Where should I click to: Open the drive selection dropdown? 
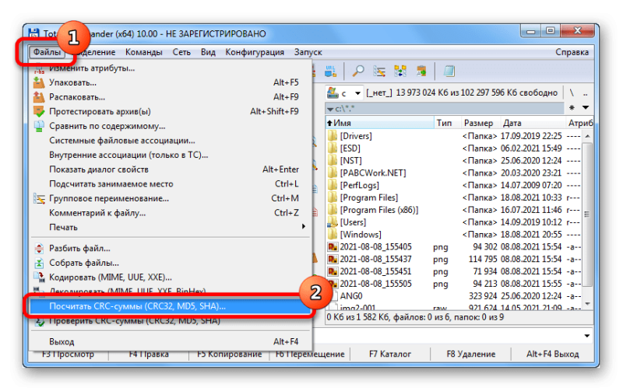click(357, 93)
